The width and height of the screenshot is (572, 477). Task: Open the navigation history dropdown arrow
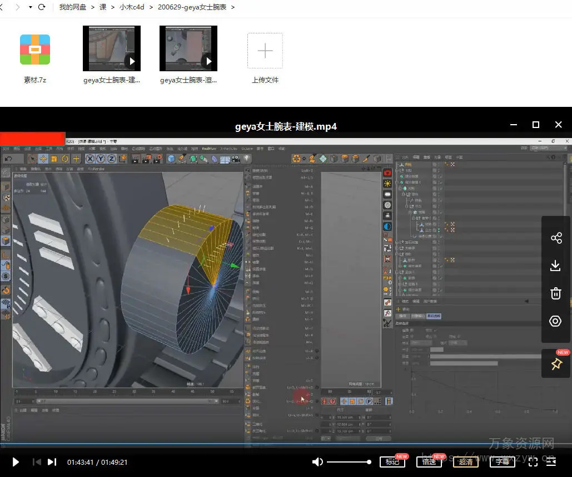pyautogui.click(x=29, y=7)
